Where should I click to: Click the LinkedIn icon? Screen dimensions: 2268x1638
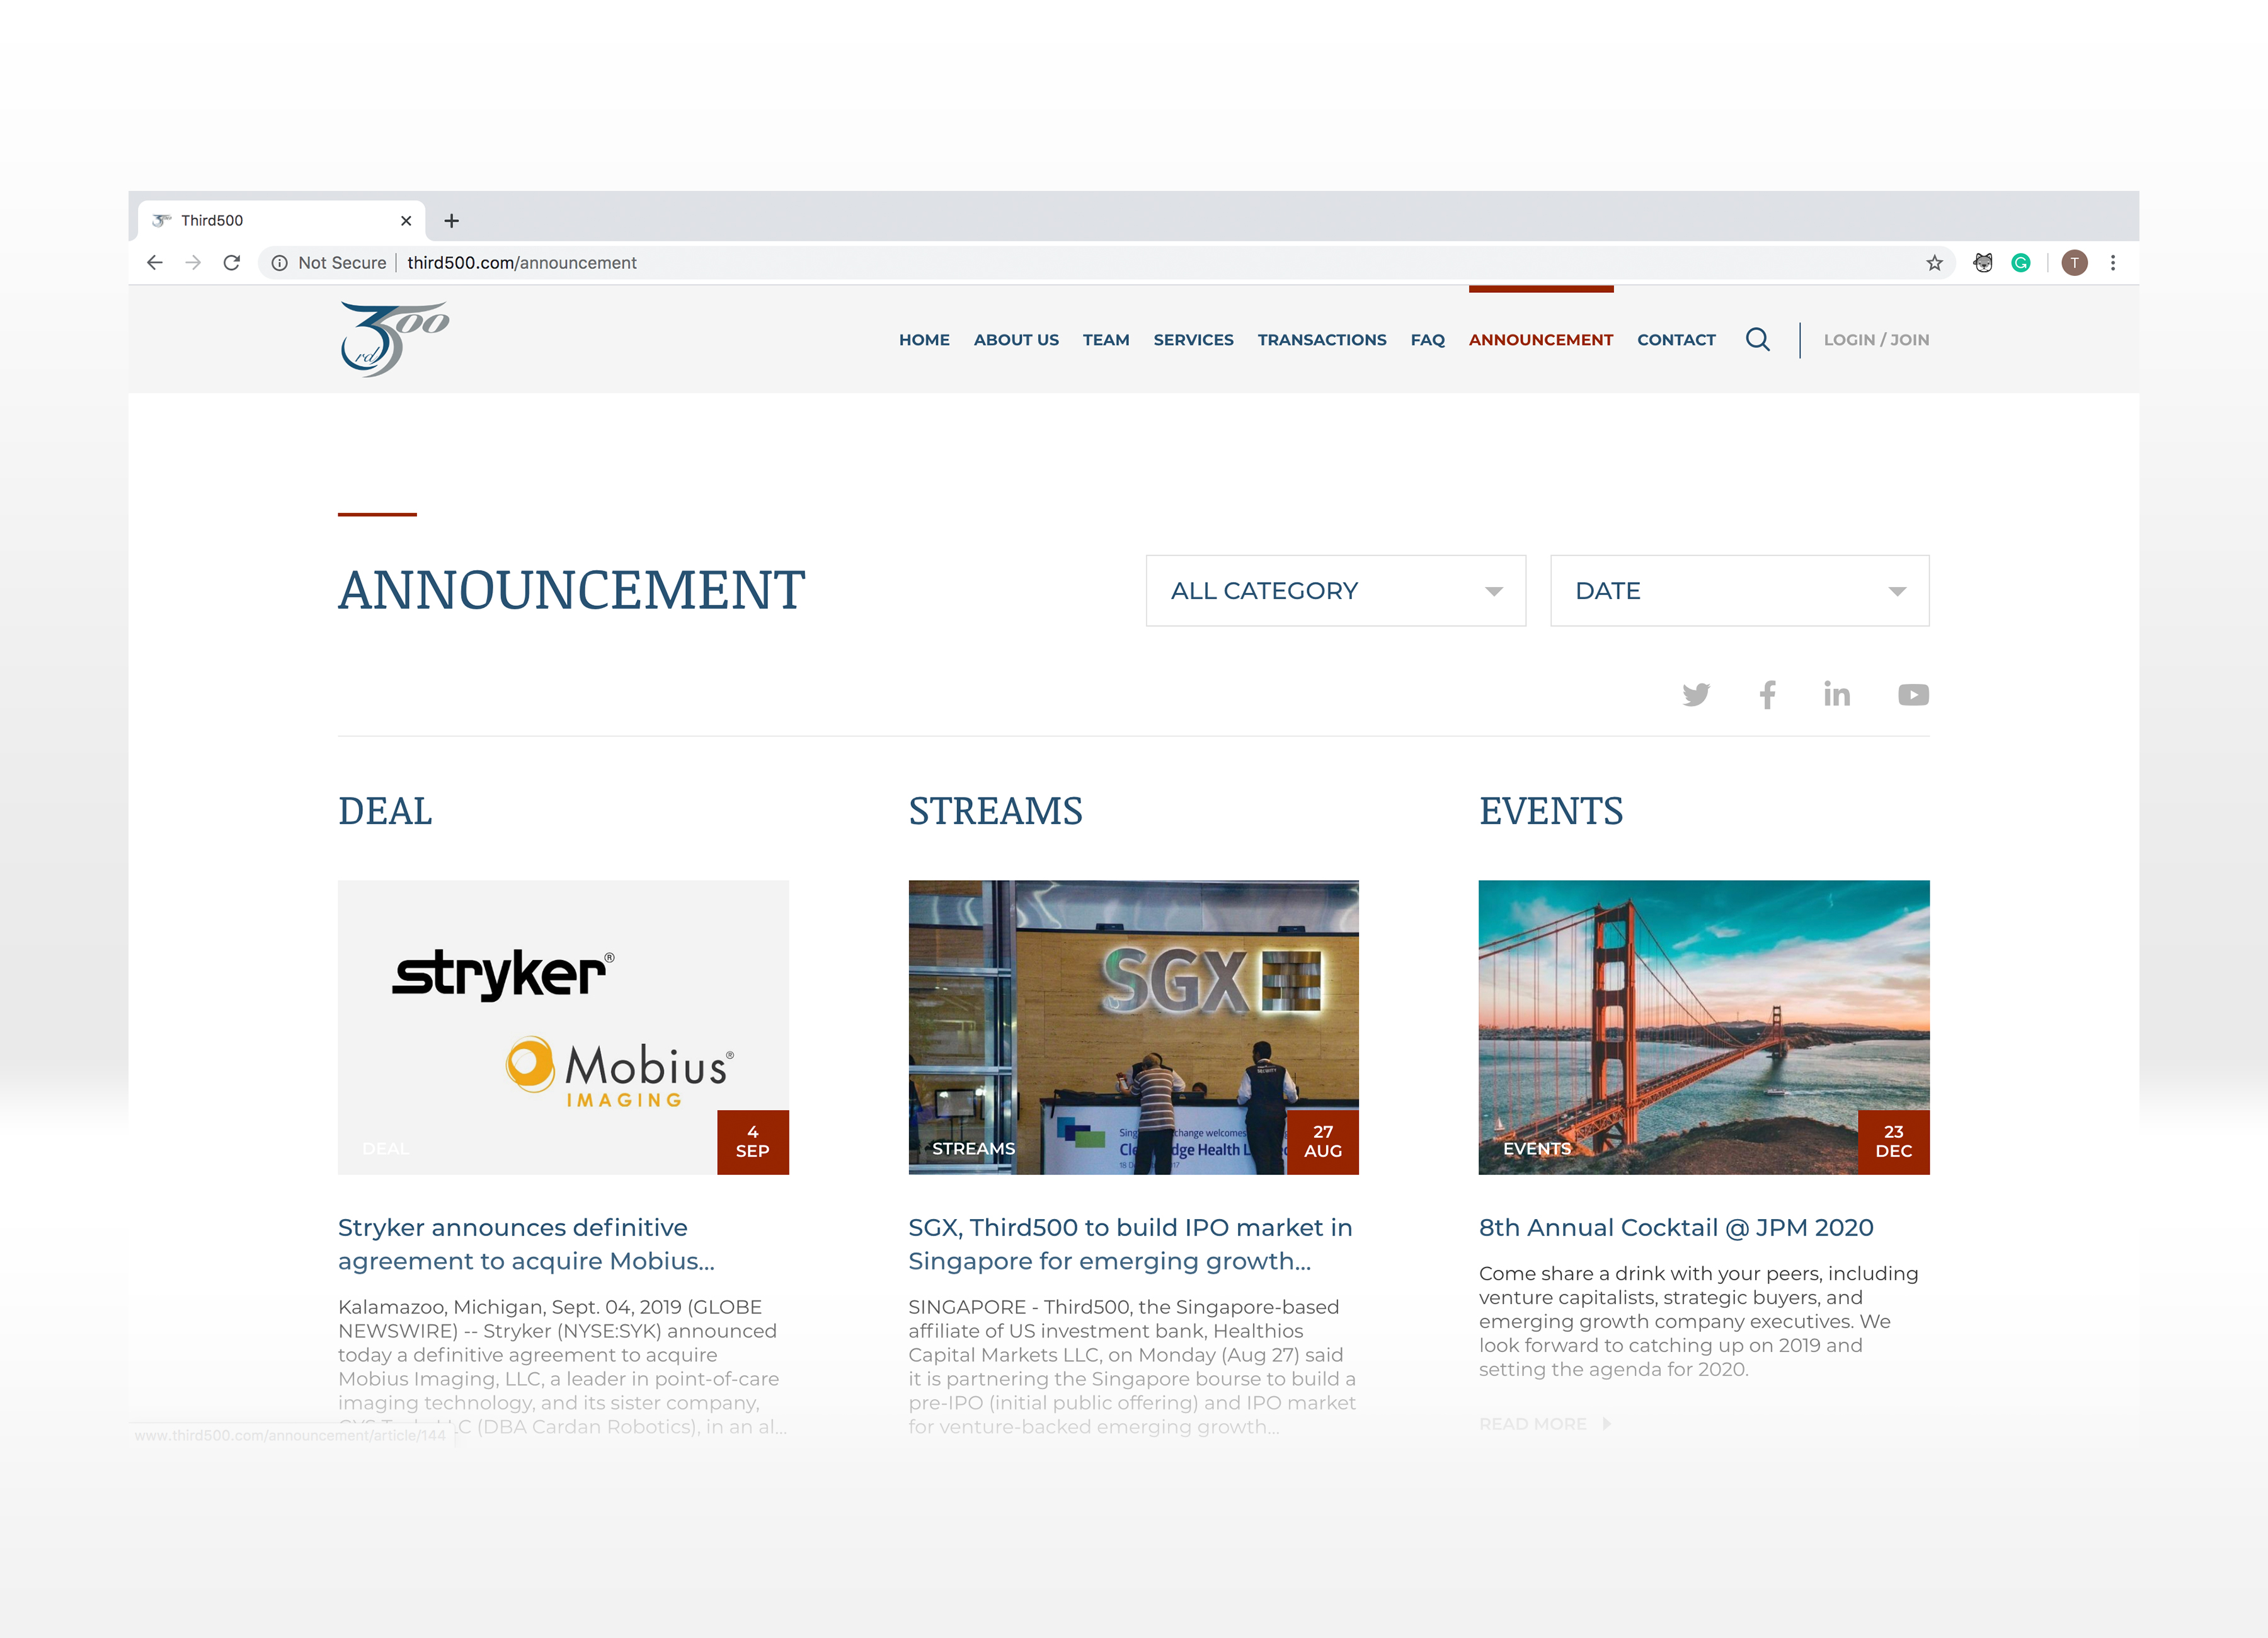1836,695
